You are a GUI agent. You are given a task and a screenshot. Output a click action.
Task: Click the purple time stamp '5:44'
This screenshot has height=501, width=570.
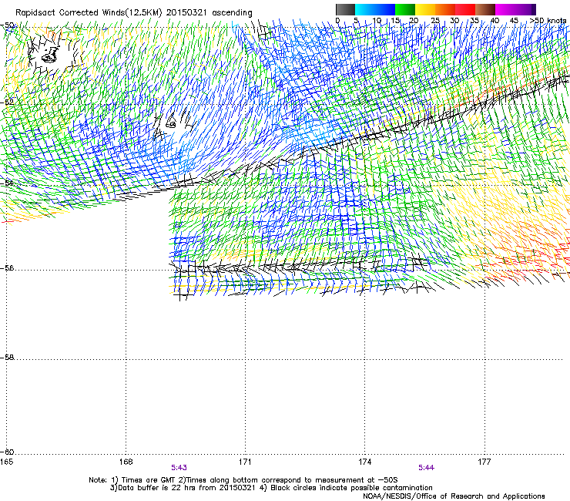pos(427,468)
